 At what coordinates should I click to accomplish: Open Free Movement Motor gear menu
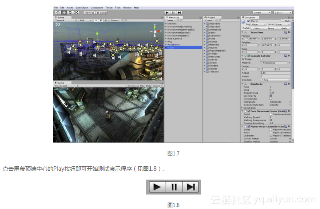point(289,111)
